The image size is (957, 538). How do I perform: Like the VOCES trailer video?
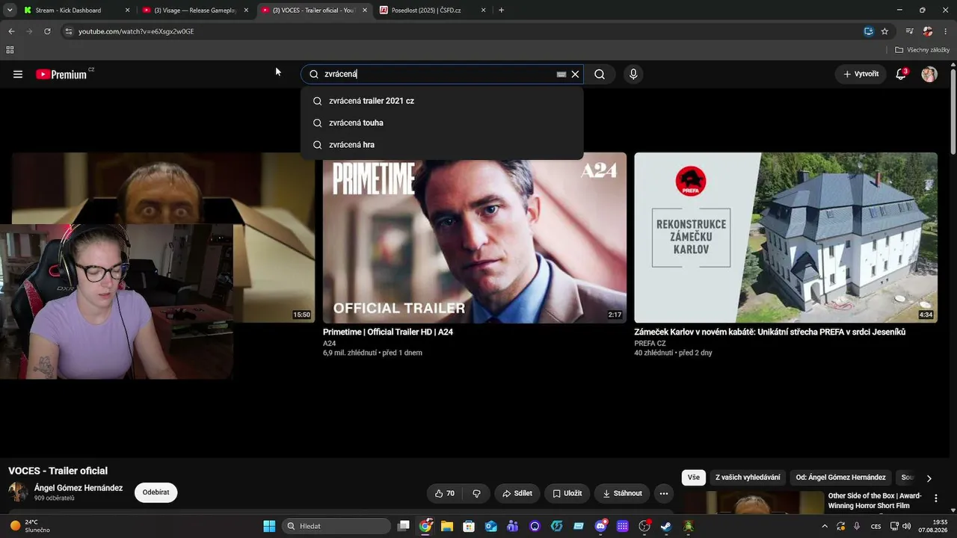point(445,493)
